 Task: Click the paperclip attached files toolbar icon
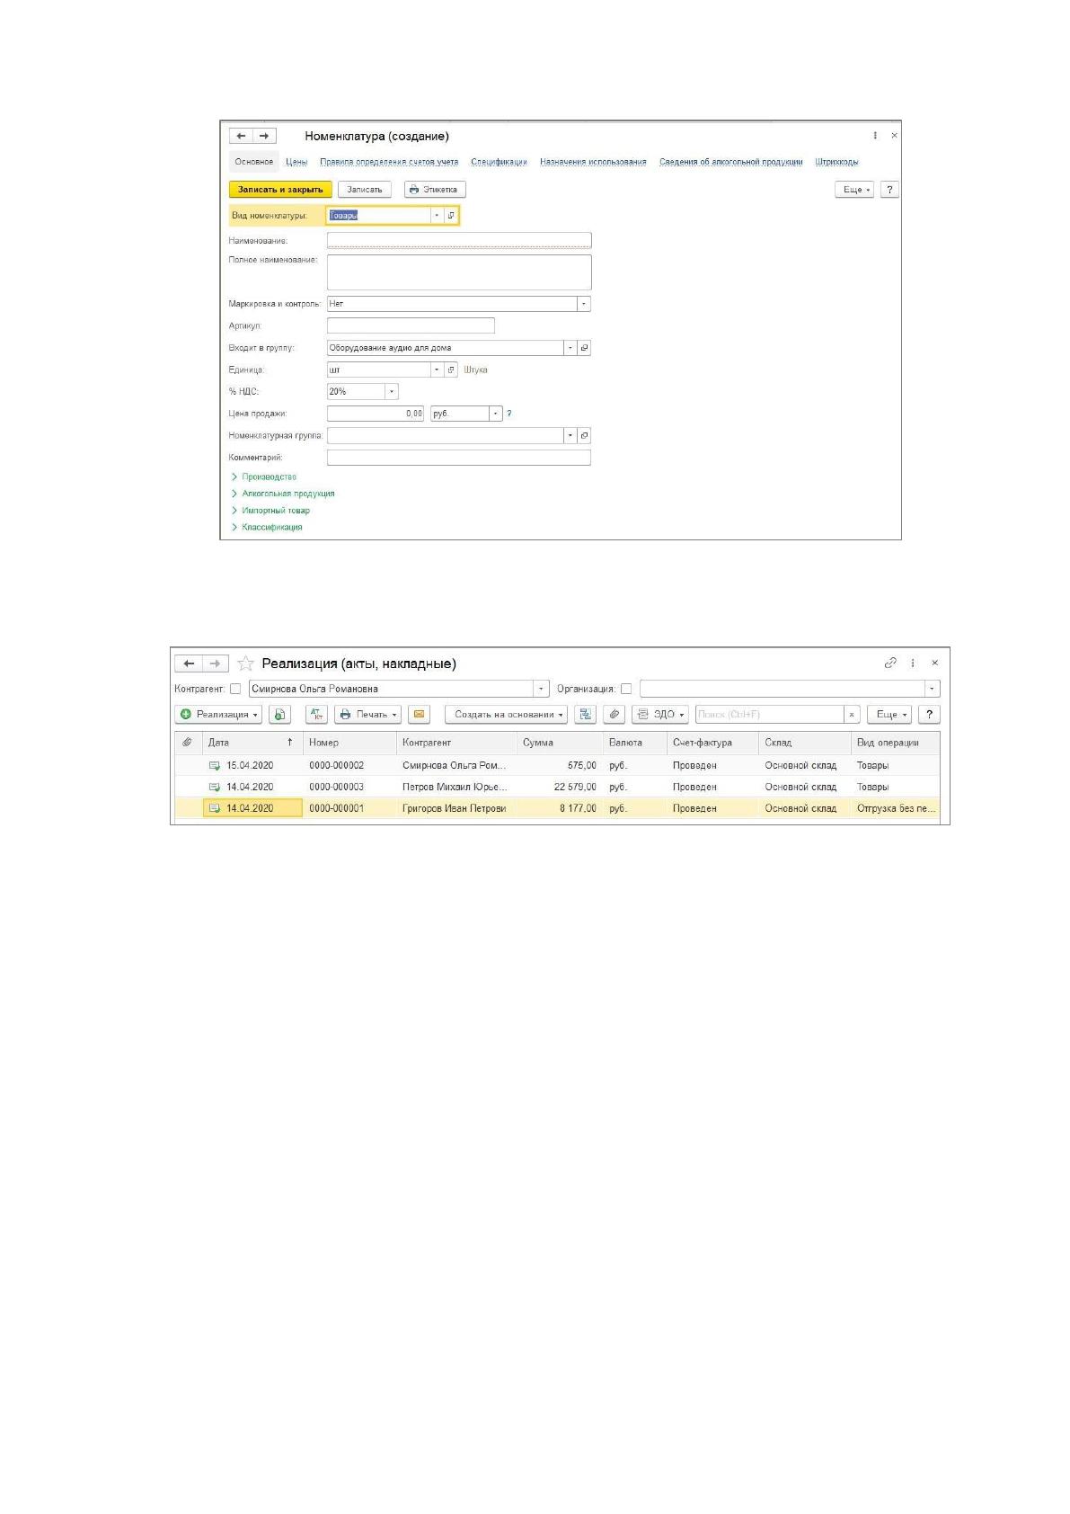pyautogui.click(x=615, y=714)
